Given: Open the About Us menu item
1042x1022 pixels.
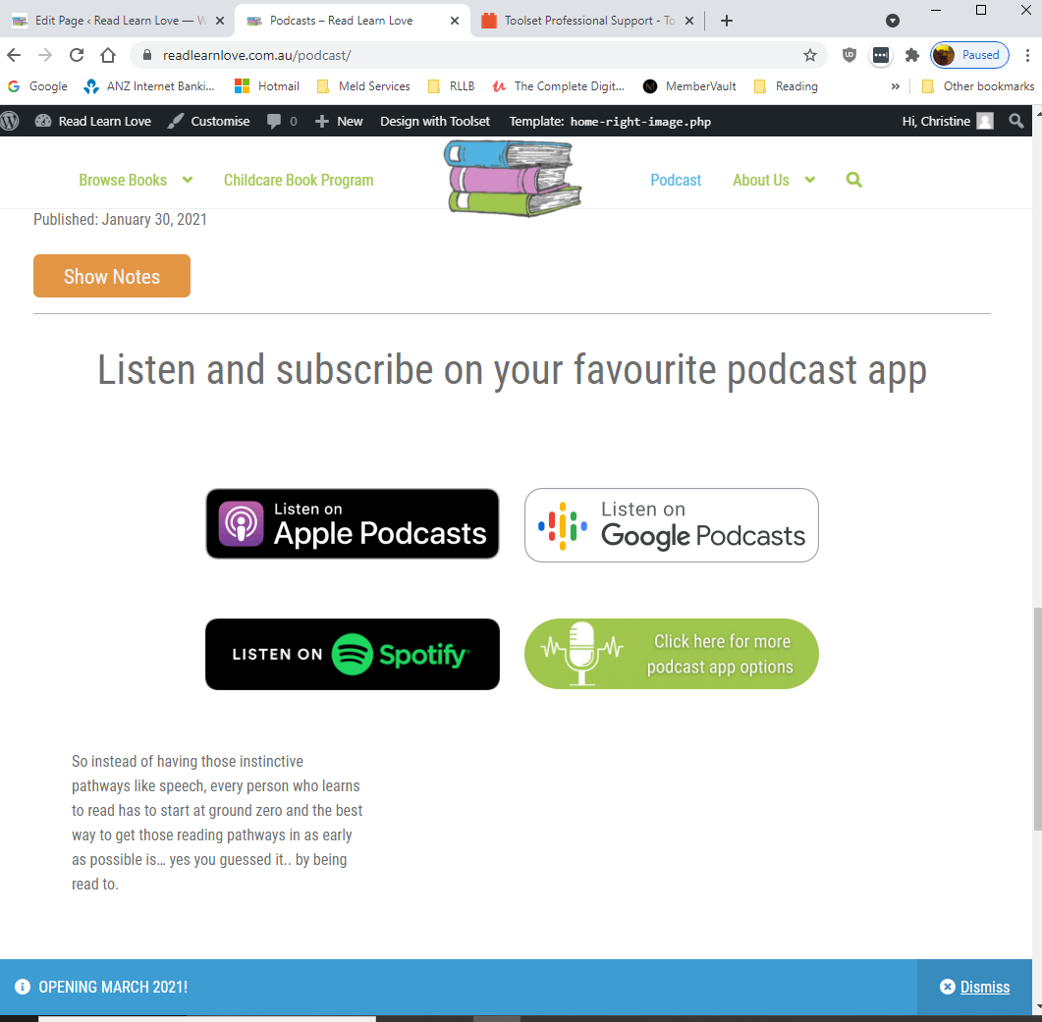Looking at the screenshot, I should point(761,180).
